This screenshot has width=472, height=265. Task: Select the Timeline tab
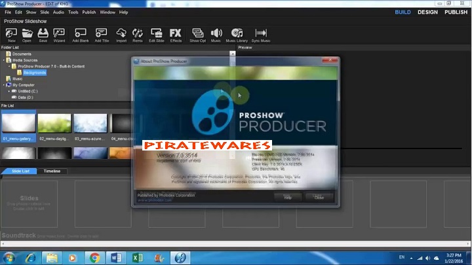(x=52, y=171)
